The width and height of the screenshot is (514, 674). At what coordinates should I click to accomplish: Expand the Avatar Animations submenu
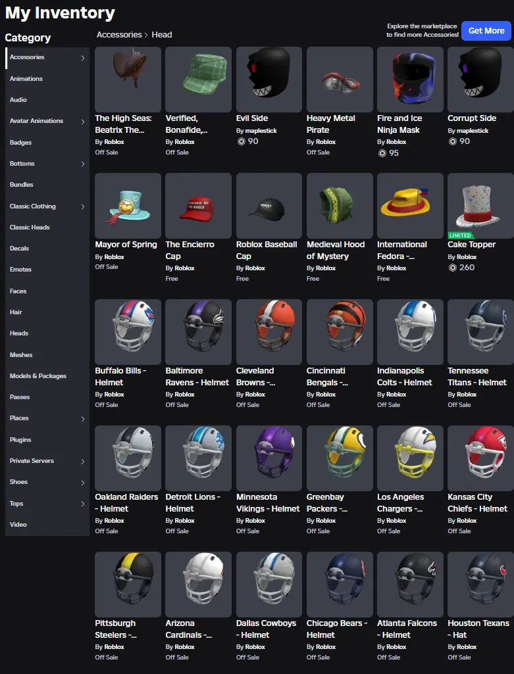click(x=83, y=122)
